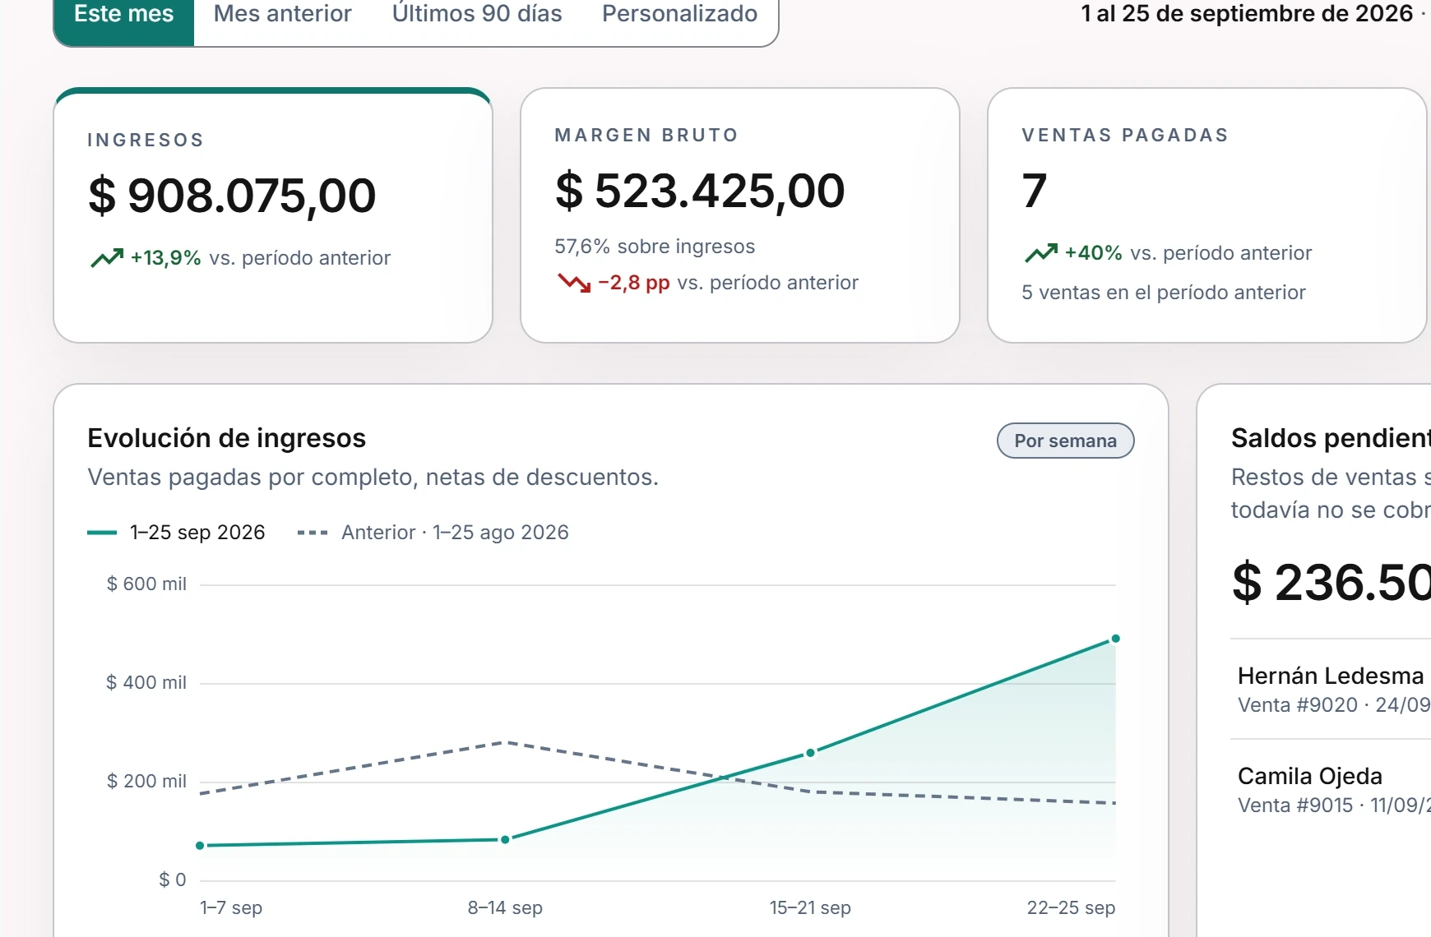This screenshot has height=937, width=1431.
Task: Click the red downward trend icon in Margen bruto
Action: pyautogui.click(x=574, y=283)
